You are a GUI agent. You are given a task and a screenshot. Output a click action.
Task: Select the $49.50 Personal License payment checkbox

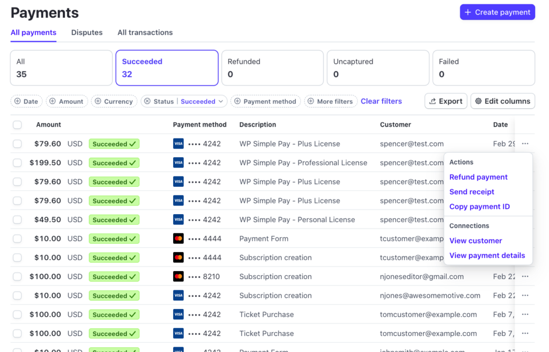(17, 219)
